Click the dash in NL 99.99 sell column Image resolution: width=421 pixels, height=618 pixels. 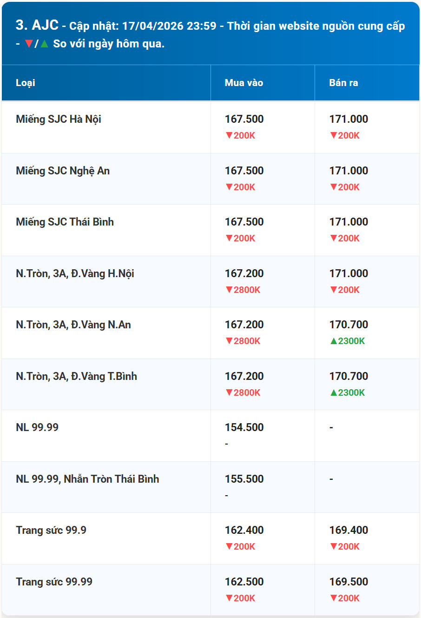click(x=331, y=427)
